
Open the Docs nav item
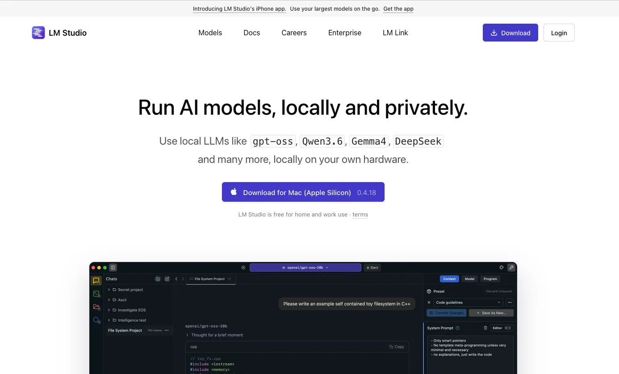(x=252, y=33)
